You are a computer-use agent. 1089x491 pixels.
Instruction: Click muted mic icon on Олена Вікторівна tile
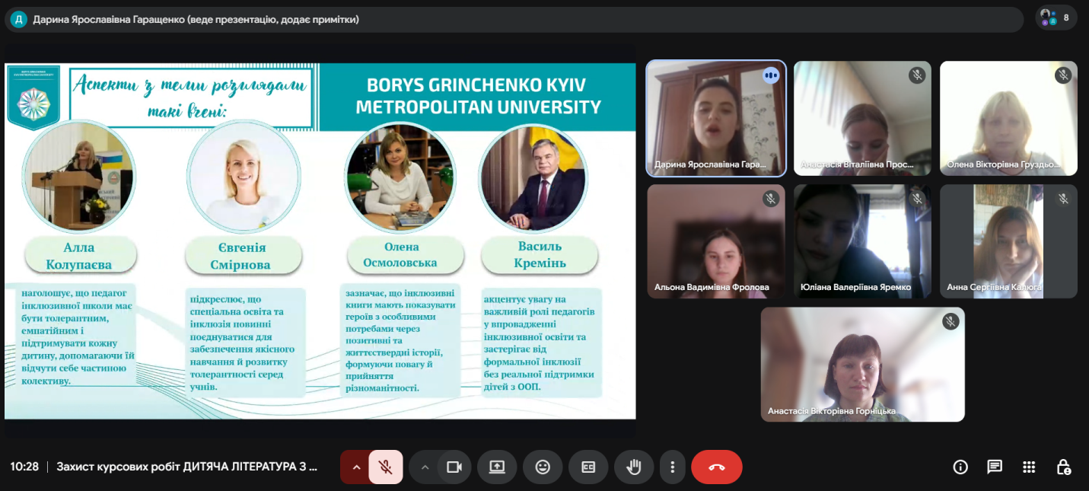[x=1063, y=75]
